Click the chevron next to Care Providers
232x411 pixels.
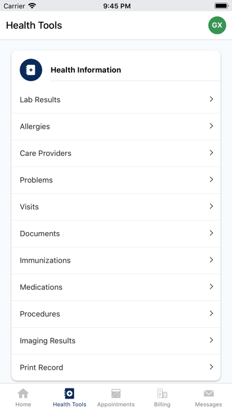point(211,152)
